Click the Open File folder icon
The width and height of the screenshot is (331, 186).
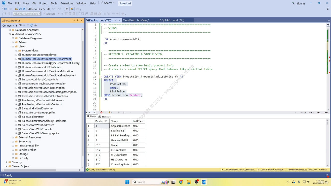pos(17,9)
